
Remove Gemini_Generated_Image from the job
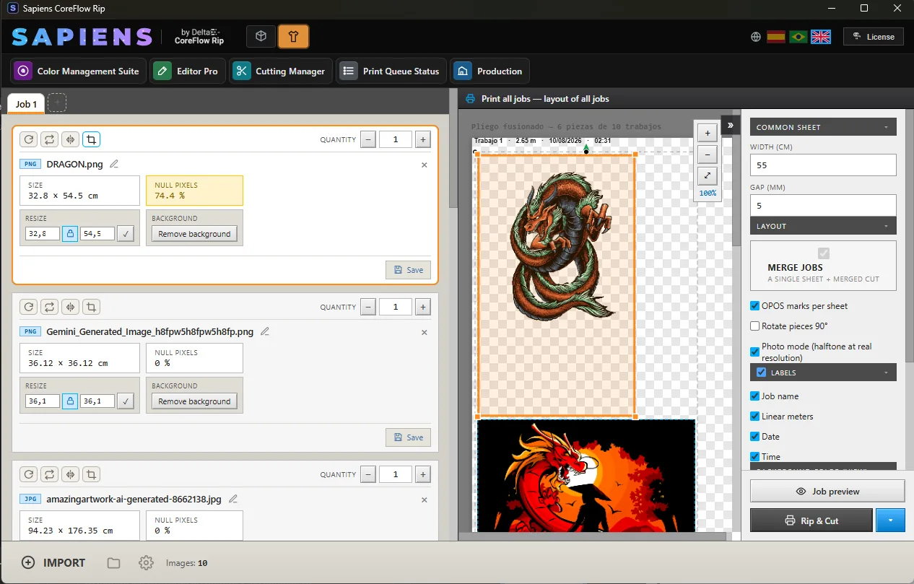425,333
